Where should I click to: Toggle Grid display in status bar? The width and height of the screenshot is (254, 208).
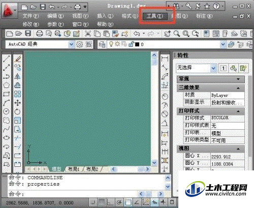102,202
